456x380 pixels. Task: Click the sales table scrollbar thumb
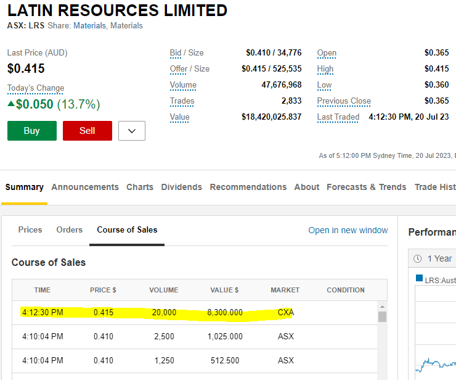(382, 317)
